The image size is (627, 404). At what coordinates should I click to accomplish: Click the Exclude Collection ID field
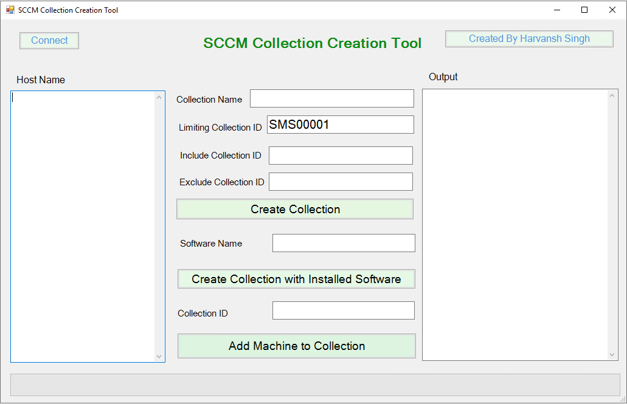341,181
